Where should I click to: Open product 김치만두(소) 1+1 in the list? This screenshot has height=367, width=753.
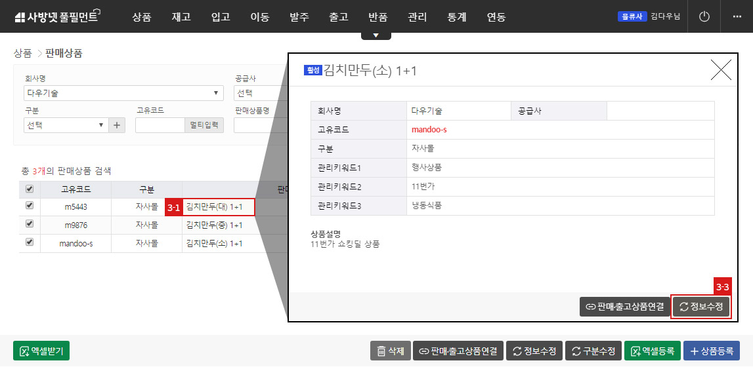coord(214,243)
